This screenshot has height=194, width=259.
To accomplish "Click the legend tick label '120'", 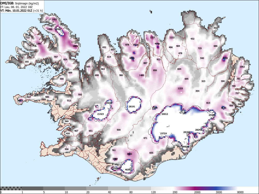I will point(153,192).
